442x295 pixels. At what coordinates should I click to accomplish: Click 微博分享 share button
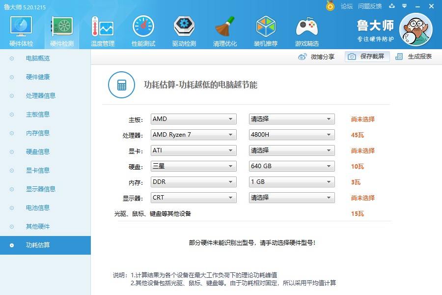coord(316,57)
